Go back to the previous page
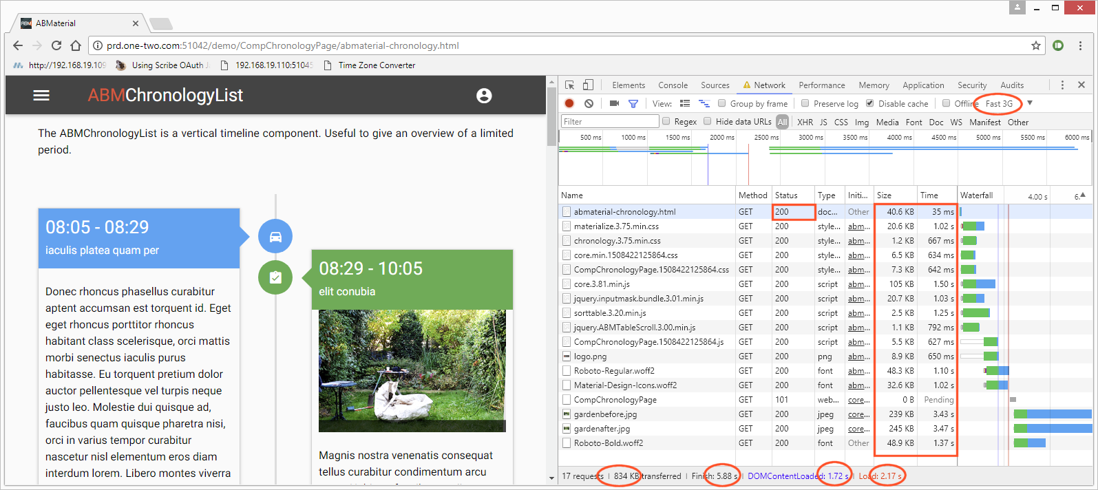Screen dimensions: 1098x490 click(x=18, y=45)
